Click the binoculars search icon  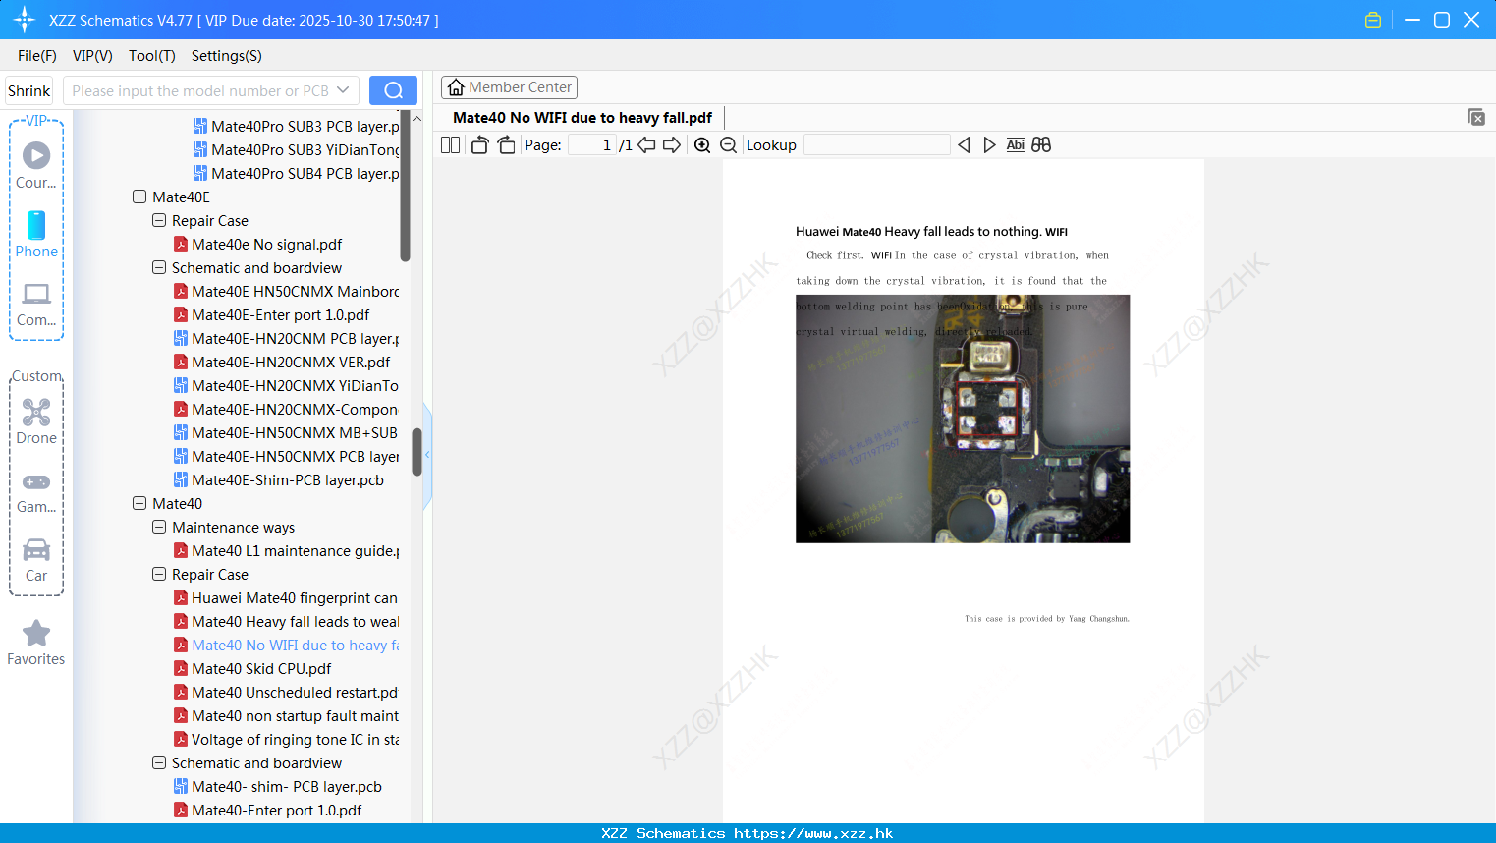(1041, 145)
